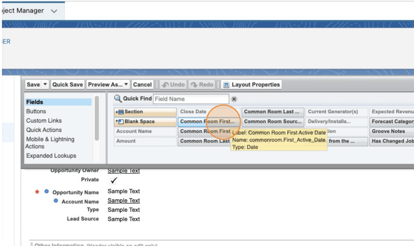The height and width of the screenshot is (252, 414).
Task: Open Layout Properties
Action: click(251, 85)
